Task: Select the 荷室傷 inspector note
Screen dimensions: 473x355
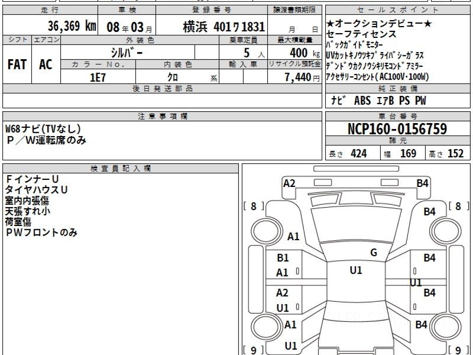Action: [18, 222]
